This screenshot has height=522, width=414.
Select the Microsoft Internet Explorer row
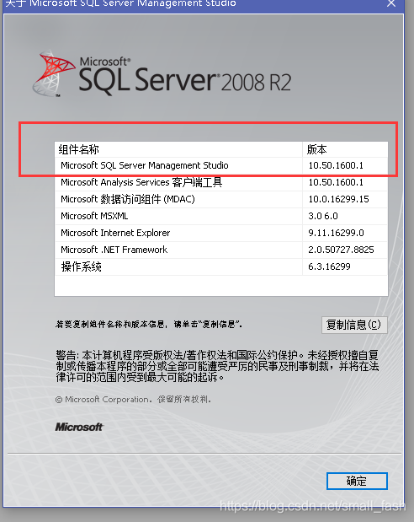(221, 233)
